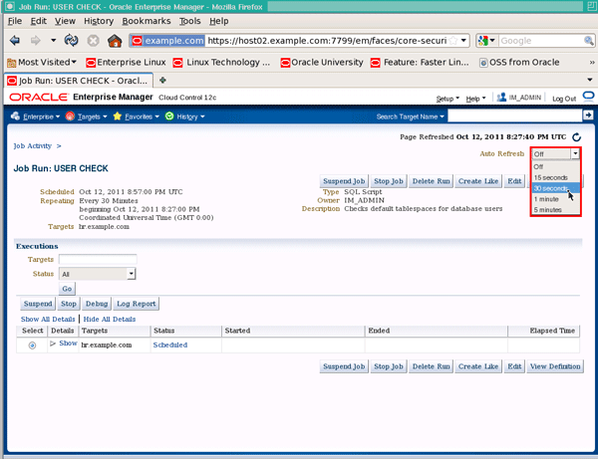Image resolution: width=598 pixels, height=459 pixels.
Task: Choose 5 minutes auto refresh
Action: coord(556,209)
